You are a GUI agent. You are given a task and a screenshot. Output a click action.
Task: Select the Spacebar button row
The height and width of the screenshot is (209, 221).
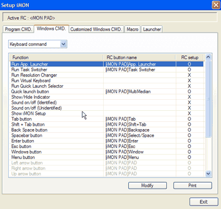pyautogui.click(x=107, y=136)
